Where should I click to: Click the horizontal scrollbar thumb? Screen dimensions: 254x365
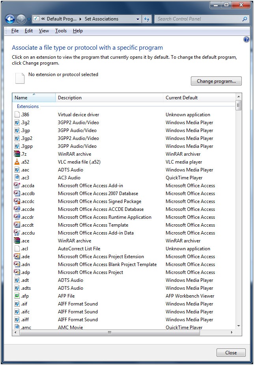coord(110,333)
